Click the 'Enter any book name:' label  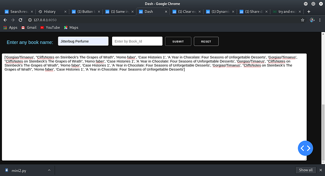pyautogui.click(x=30, y=42)
